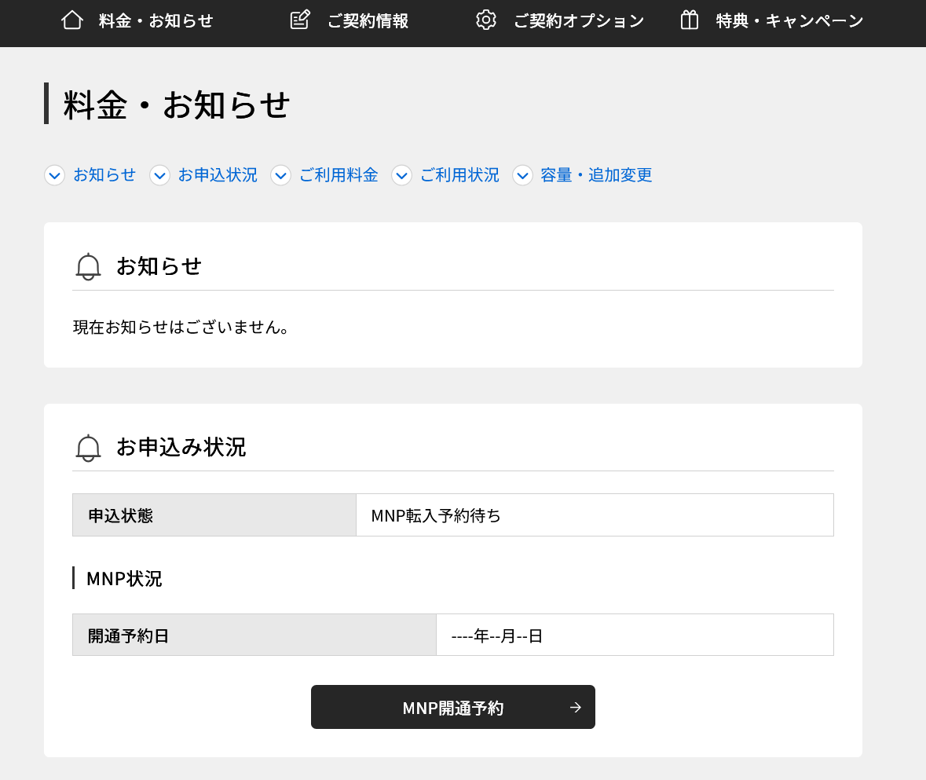This screenshot has width=926, height=780.
Task: Click the お申込み状況 section heading text
Action: (x=181, y=447)
